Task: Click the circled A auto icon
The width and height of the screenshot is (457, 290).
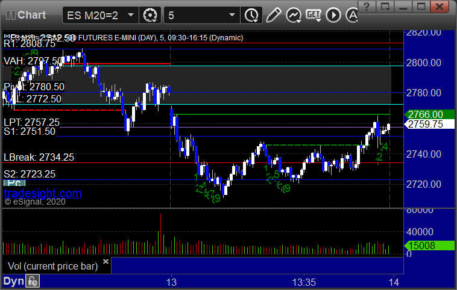Action: tap(352, 15)
